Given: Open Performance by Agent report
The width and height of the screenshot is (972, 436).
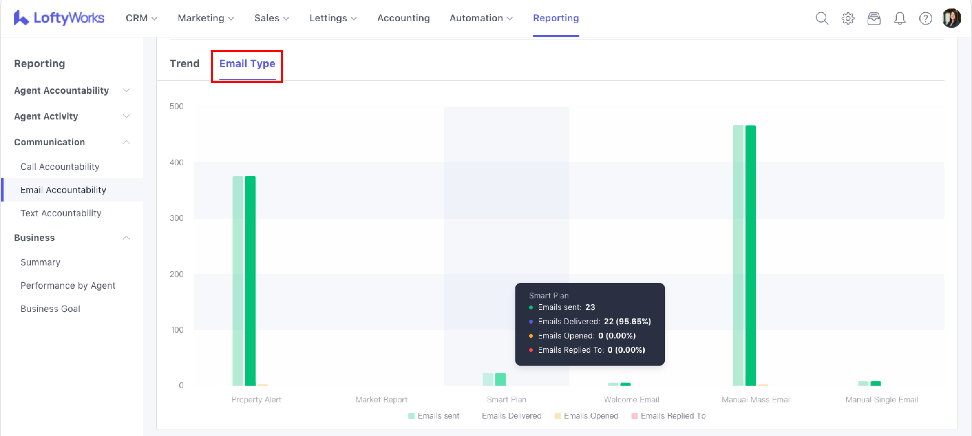Looking at the screenshot, I should [x=68, y=285].
